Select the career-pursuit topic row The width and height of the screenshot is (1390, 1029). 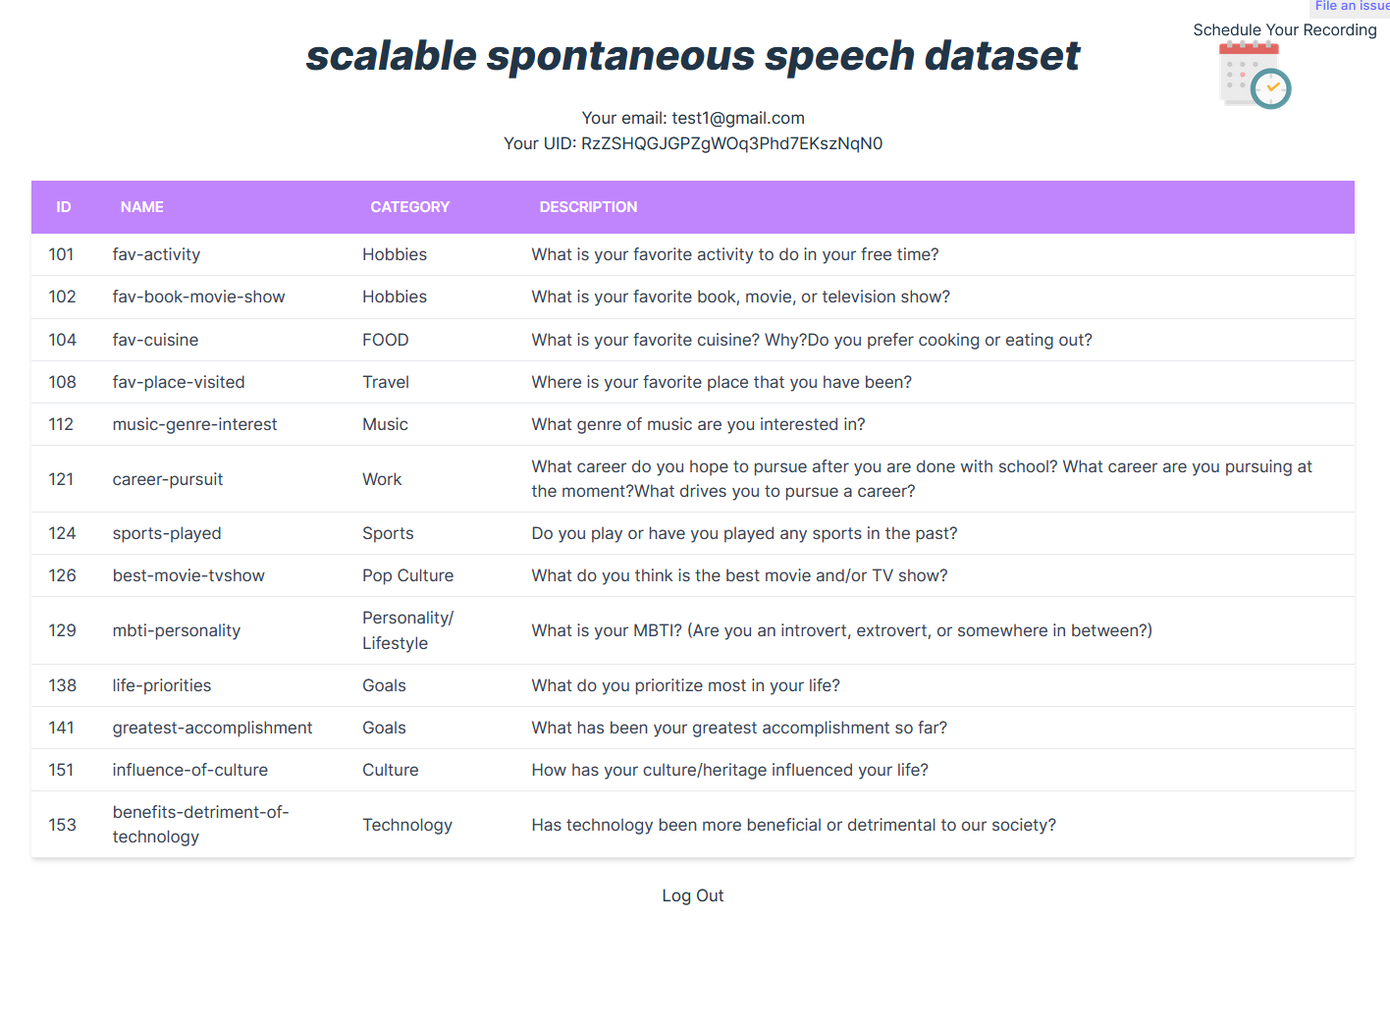point(168,479)
